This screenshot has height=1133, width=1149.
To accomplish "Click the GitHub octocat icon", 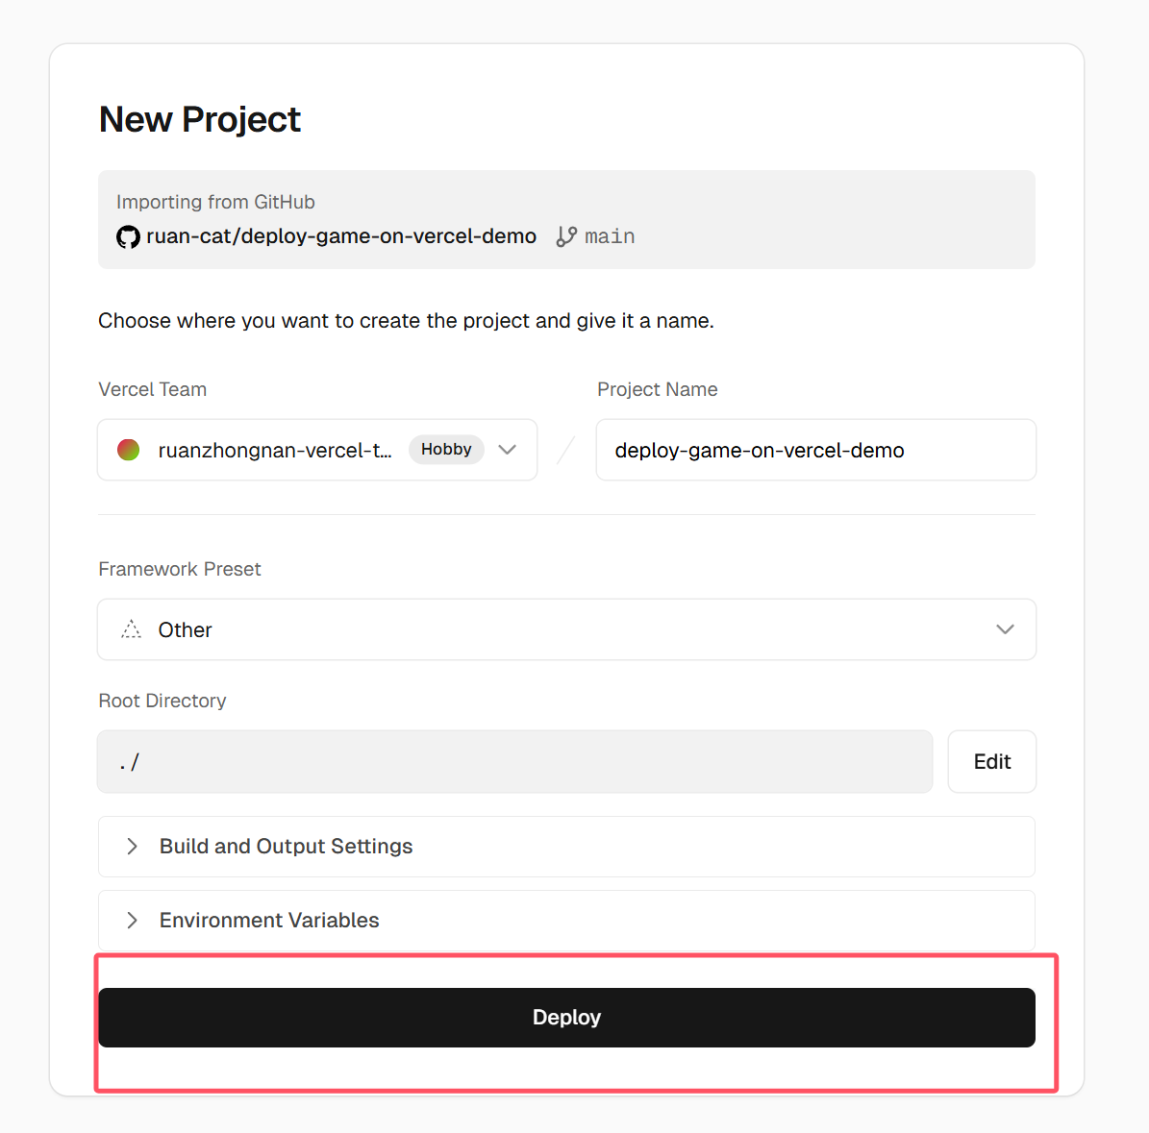I will click(x=128, y=236).
